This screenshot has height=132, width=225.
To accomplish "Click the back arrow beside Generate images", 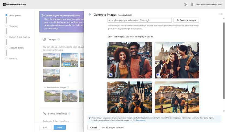I will coord(90,15).
